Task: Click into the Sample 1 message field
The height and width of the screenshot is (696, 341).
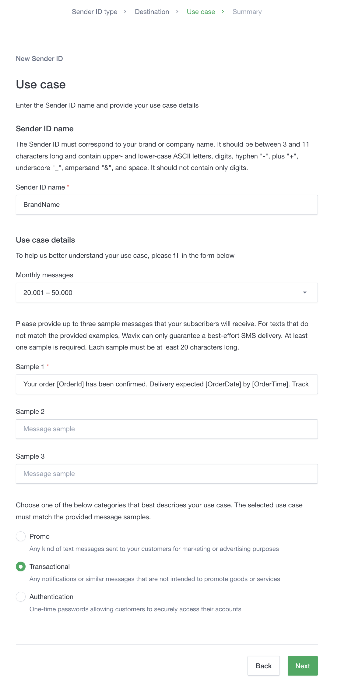Action: click(x=167, y=384)
